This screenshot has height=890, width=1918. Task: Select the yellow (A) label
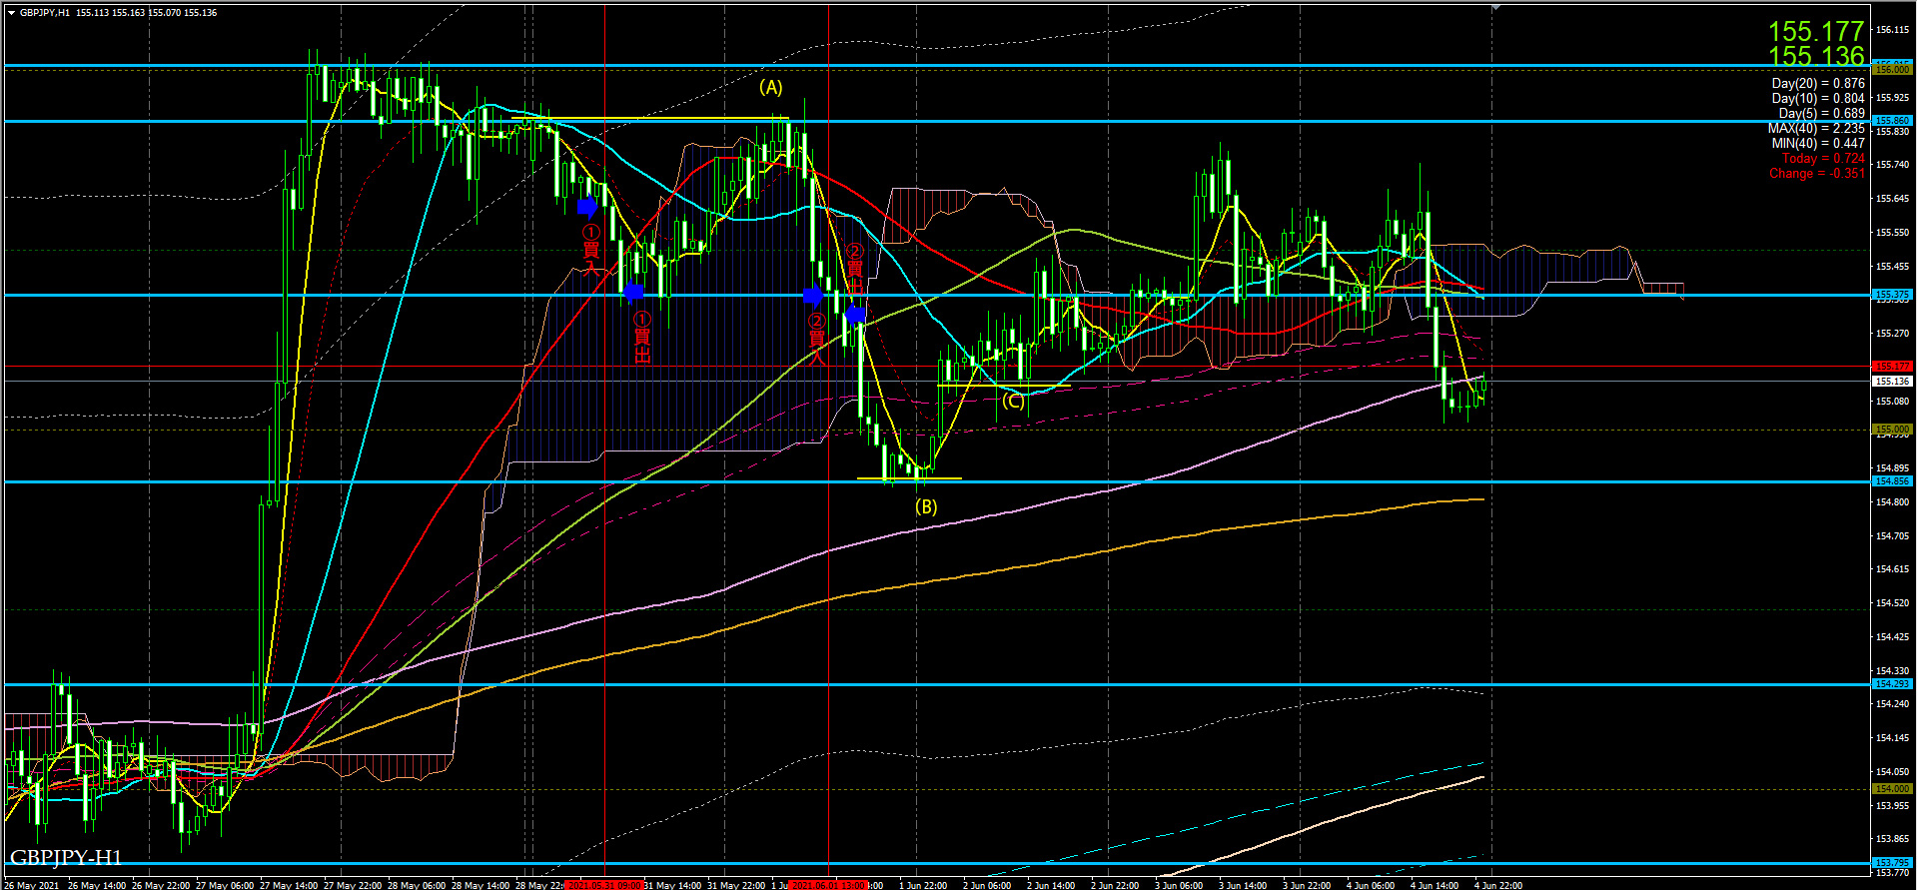coord(770,87)
